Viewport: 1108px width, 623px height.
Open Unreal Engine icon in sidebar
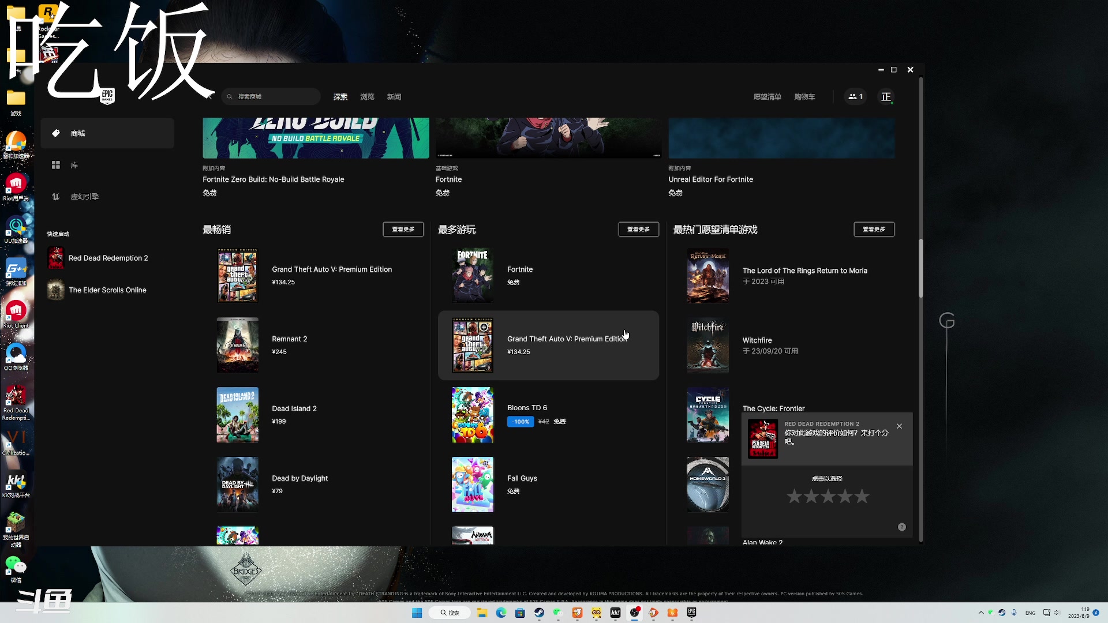click(56, 197)
